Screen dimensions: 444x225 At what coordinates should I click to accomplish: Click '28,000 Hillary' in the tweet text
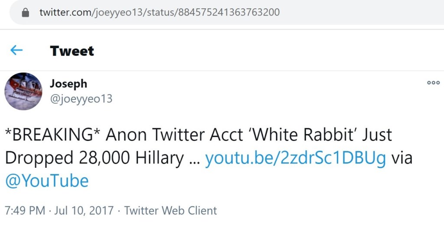pyautogui.click(x=131, y=158)
